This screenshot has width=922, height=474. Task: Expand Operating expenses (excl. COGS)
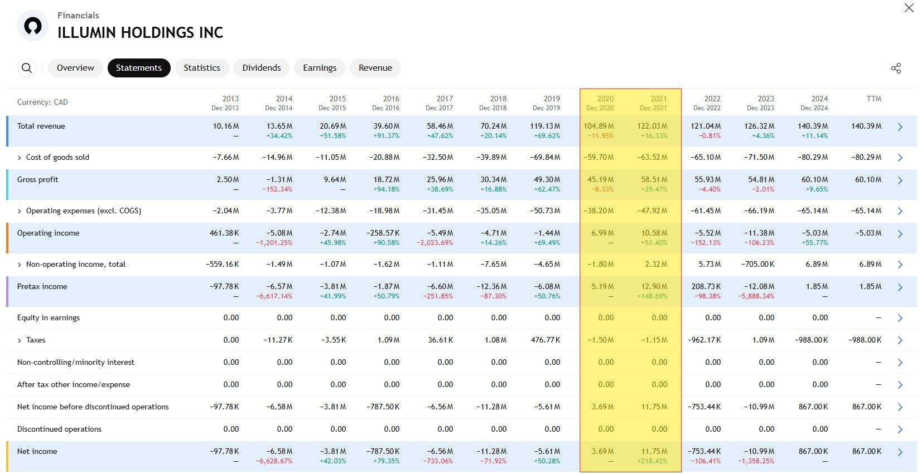[x=20, y=211]
